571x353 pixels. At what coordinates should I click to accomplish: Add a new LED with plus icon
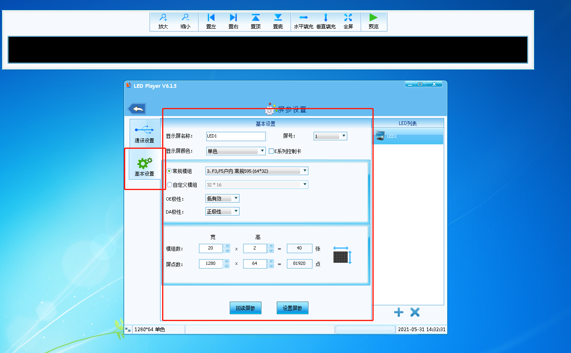tap(399, 312)
